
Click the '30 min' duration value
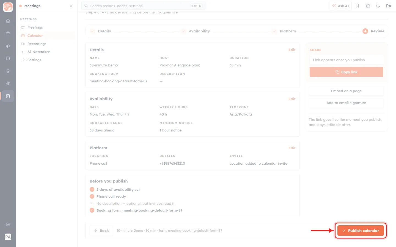[x=235, y=65]
